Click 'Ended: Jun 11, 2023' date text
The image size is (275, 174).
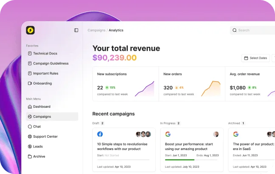(x=245, y=155)
